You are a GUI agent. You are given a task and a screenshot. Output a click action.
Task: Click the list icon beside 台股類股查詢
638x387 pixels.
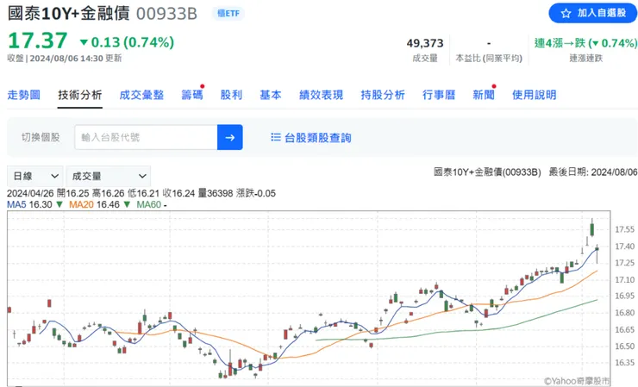[276, 137]
